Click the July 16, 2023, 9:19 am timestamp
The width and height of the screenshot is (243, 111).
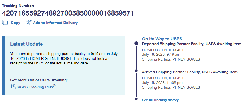point(161,55)
